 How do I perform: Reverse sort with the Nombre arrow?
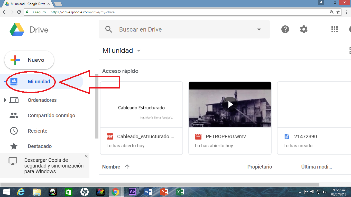point(127,167)
